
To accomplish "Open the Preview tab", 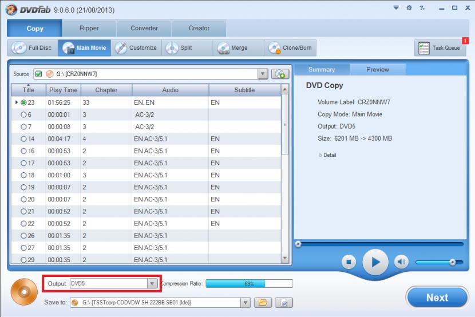I will point(378,69).
